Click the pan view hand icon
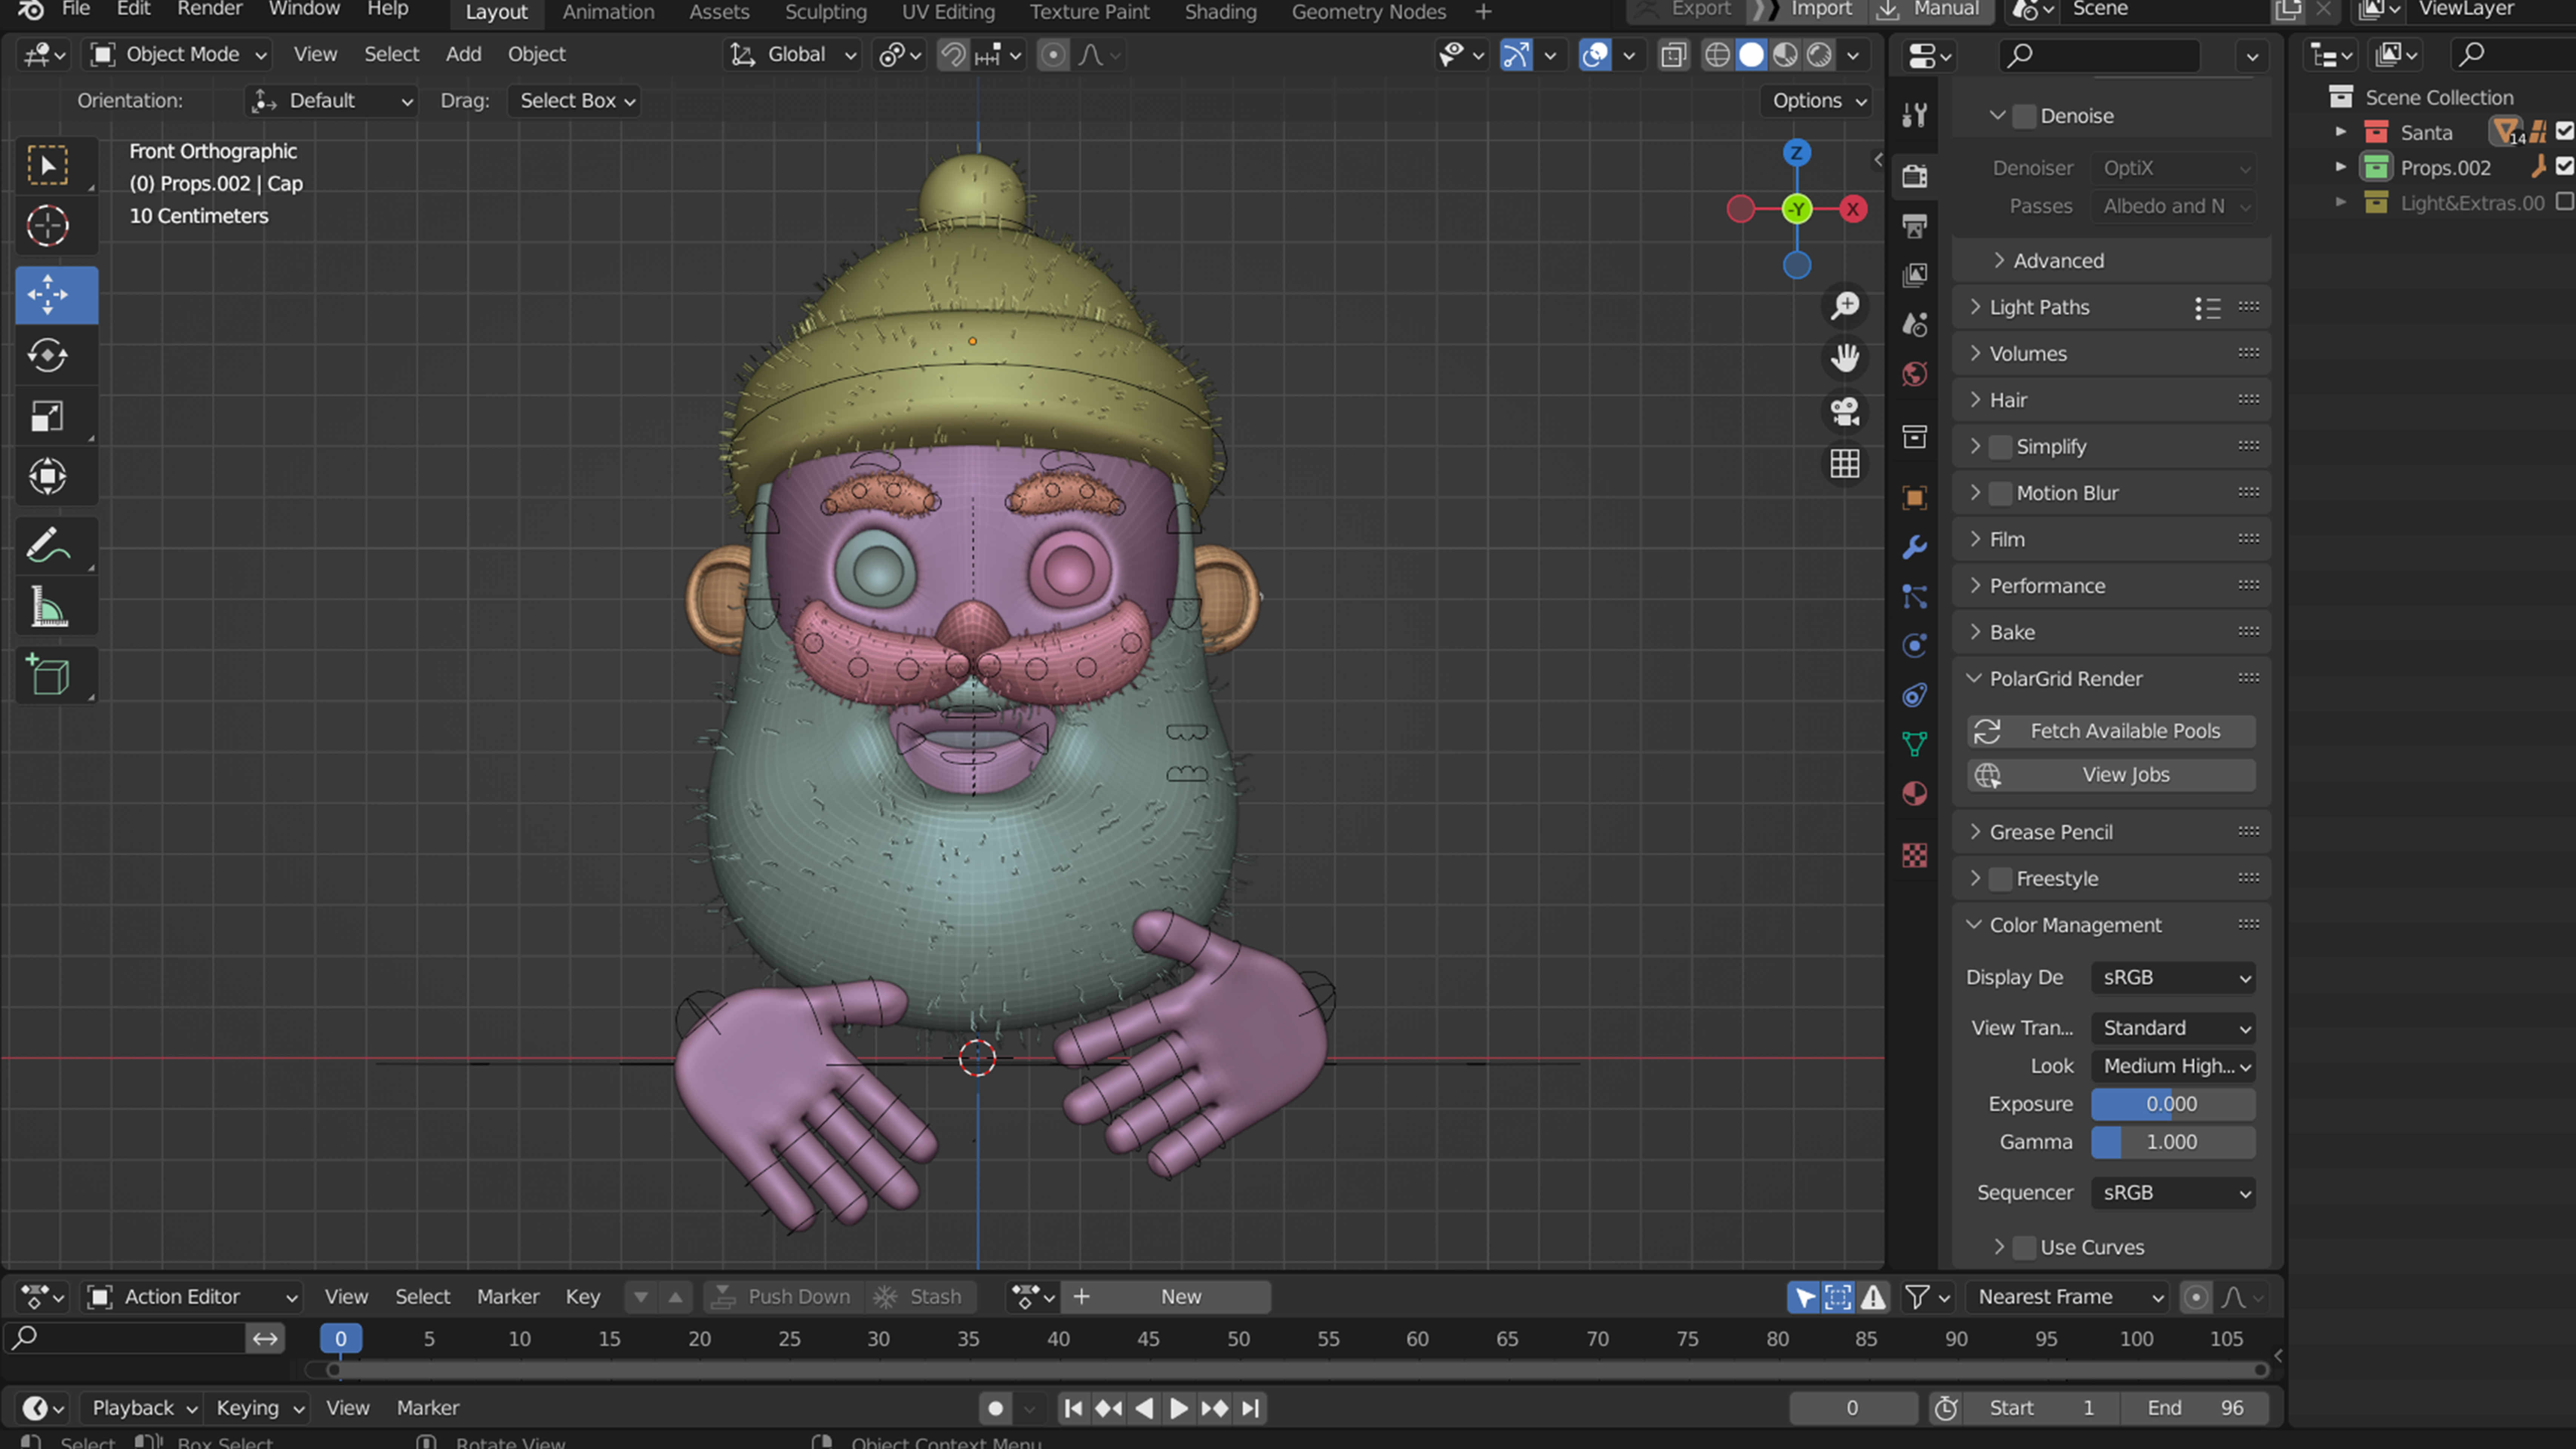The width and height of the screenshot is (2576, 1449). (x=1845, y=358)
